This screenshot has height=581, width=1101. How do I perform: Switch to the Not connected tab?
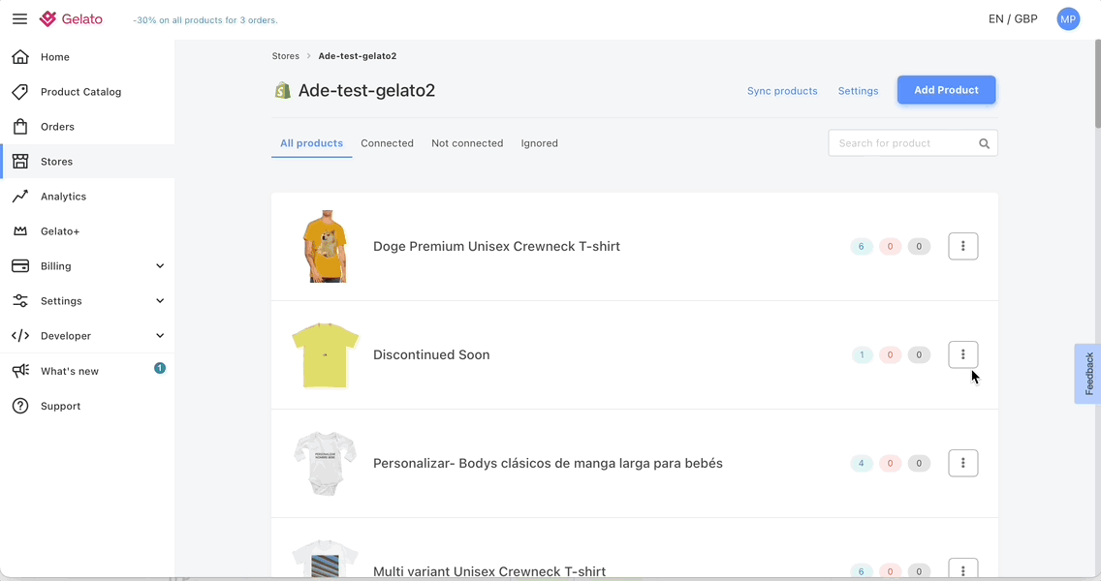point(467,143)
